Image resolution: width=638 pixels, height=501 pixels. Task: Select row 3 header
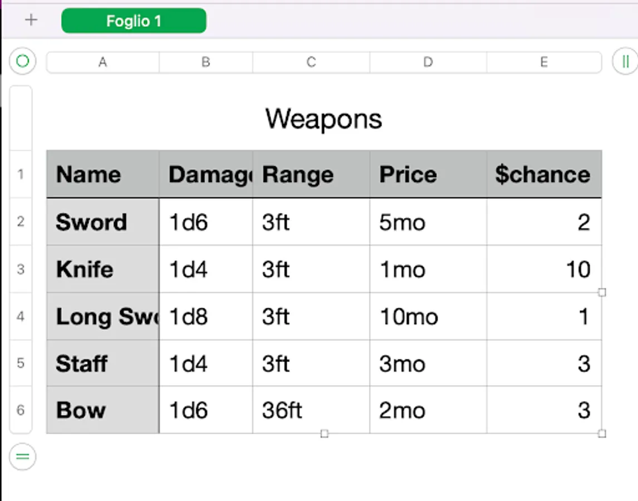(x=21, y=269)
